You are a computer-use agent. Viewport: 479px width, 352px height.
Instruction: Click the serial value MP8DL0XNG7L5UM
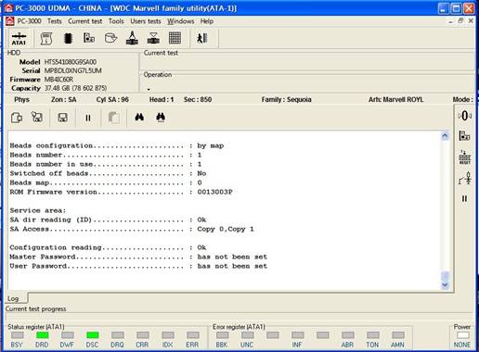coord(72,70)
